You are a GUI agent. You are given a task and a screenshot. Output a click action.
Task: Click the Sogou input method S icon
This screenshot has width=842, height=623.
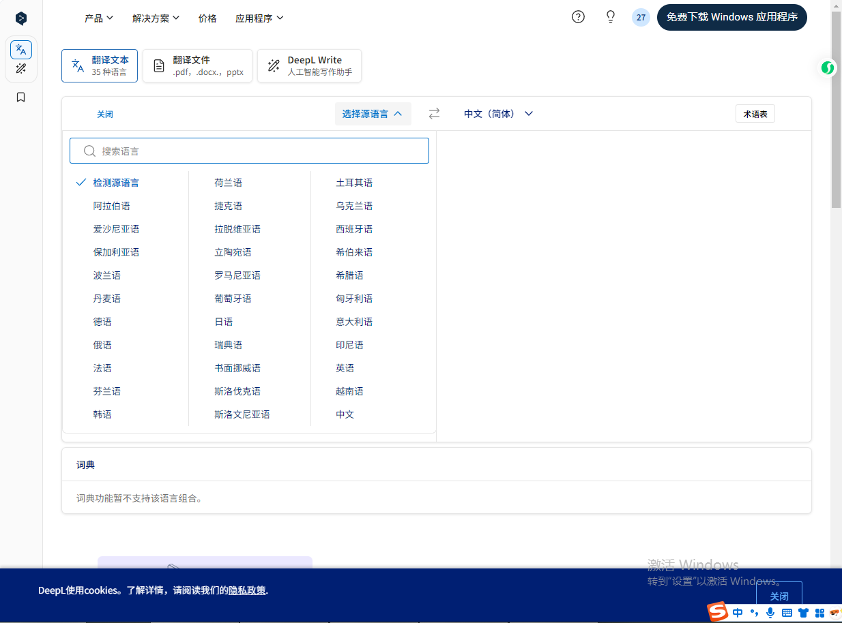tap(717, 612)
